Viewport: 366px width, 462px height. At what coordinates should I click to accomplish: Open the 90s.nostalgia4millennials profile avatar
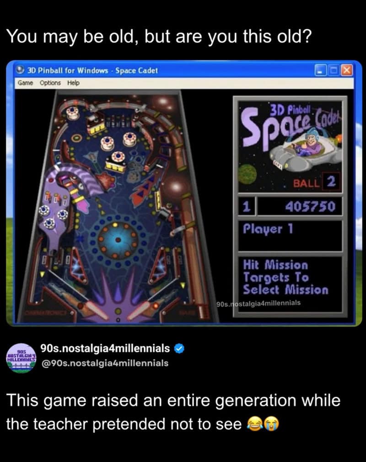(21, 358)
